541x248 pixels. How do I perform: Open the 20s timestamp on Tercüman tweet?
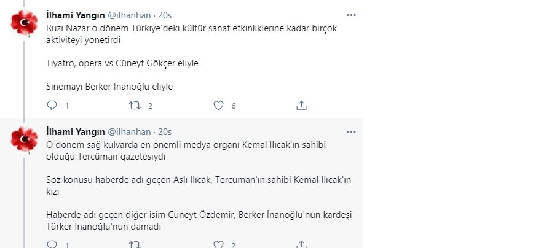(x=165, y=131)
